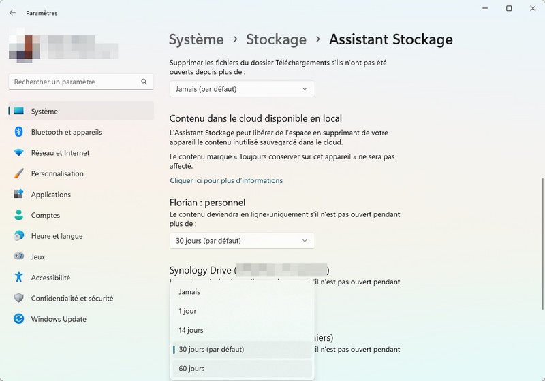Viewport: 545px width, 381px height.
Task: Choose 'Jamais' in the open list
Action: click(189, 292)
